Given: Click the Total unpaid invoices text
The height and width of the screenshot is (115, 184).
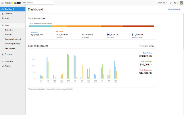Looking at the screenshot, I should pyautogui.click(x=41, y=24).
